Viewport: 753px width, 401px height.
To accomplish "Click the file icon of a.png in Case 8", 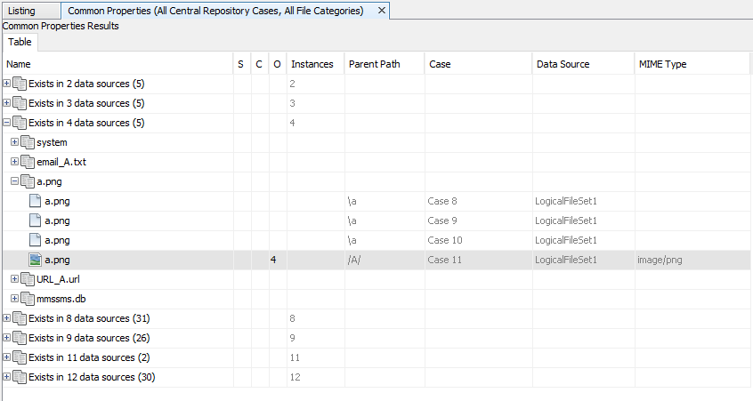I will [35, 201].
